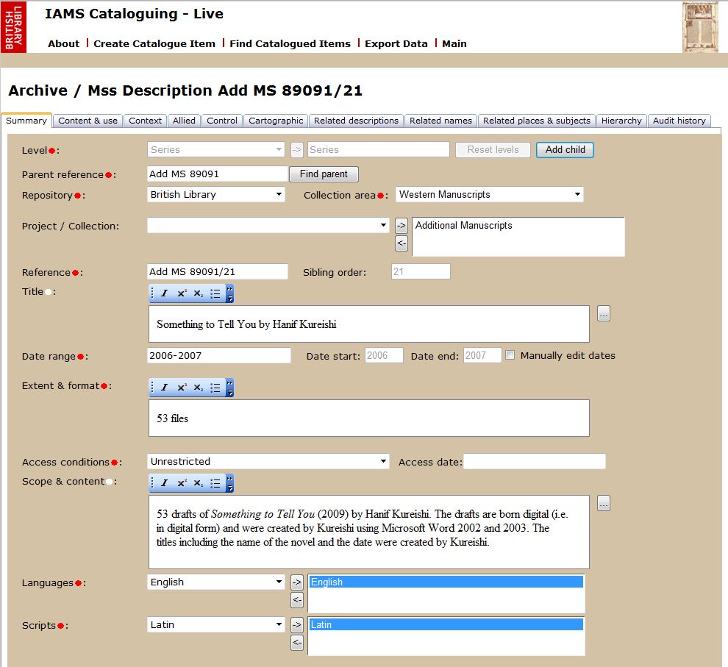Screen dimensions: 728x667
Task: View the Audit history tab
Action: pos(679,121)
